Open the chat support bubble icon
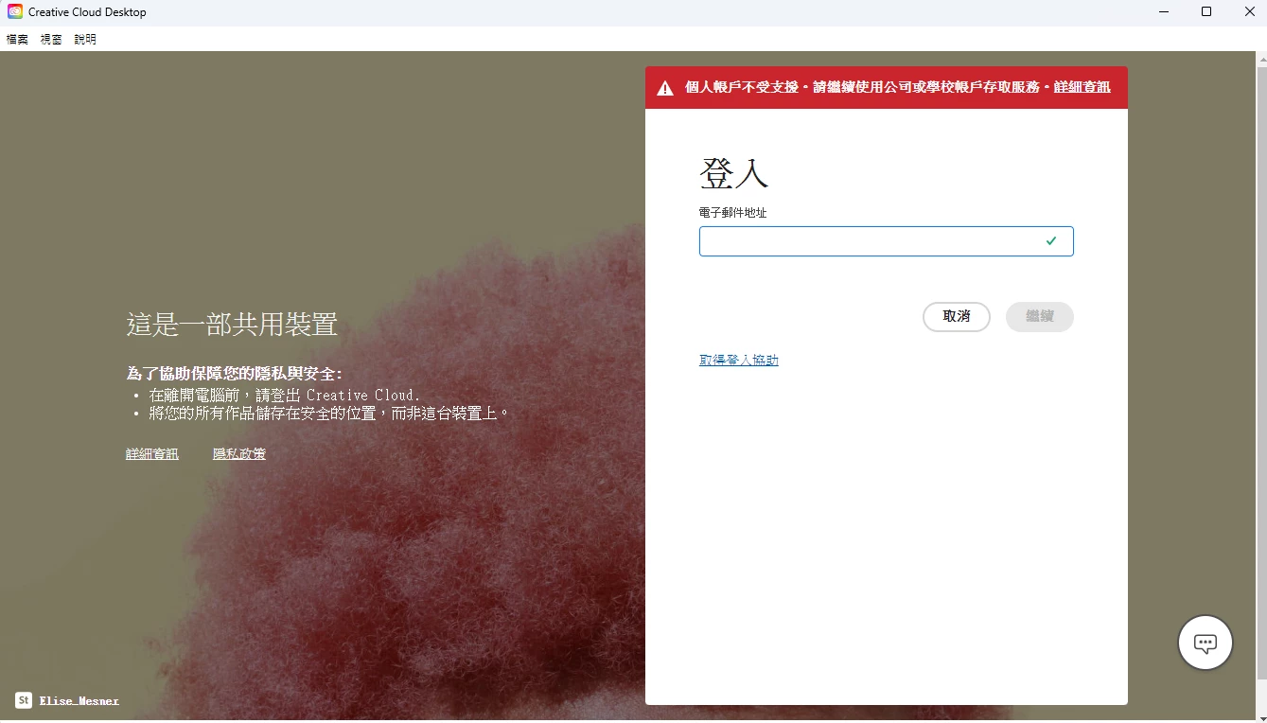 (1205, 643)
